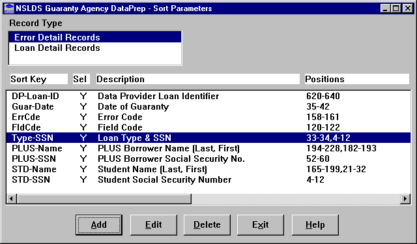Click Sel Y value in DP-Loan-ID row

83,96
